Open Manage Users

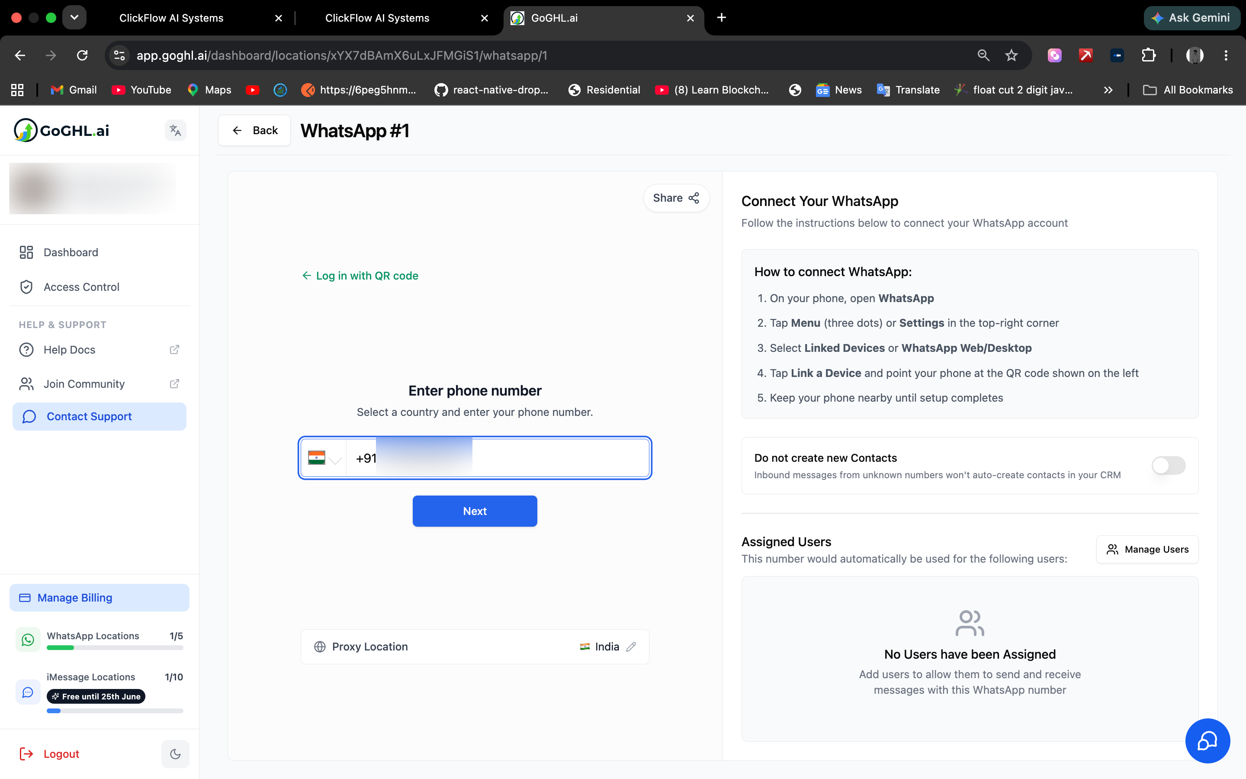coord(1147,549)
